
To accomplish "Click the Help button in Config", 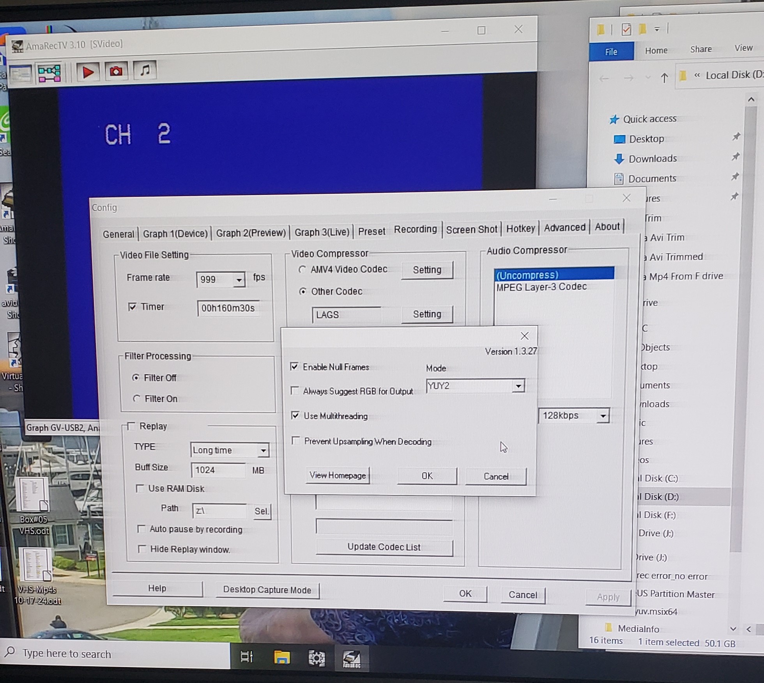I will (157, 588).
